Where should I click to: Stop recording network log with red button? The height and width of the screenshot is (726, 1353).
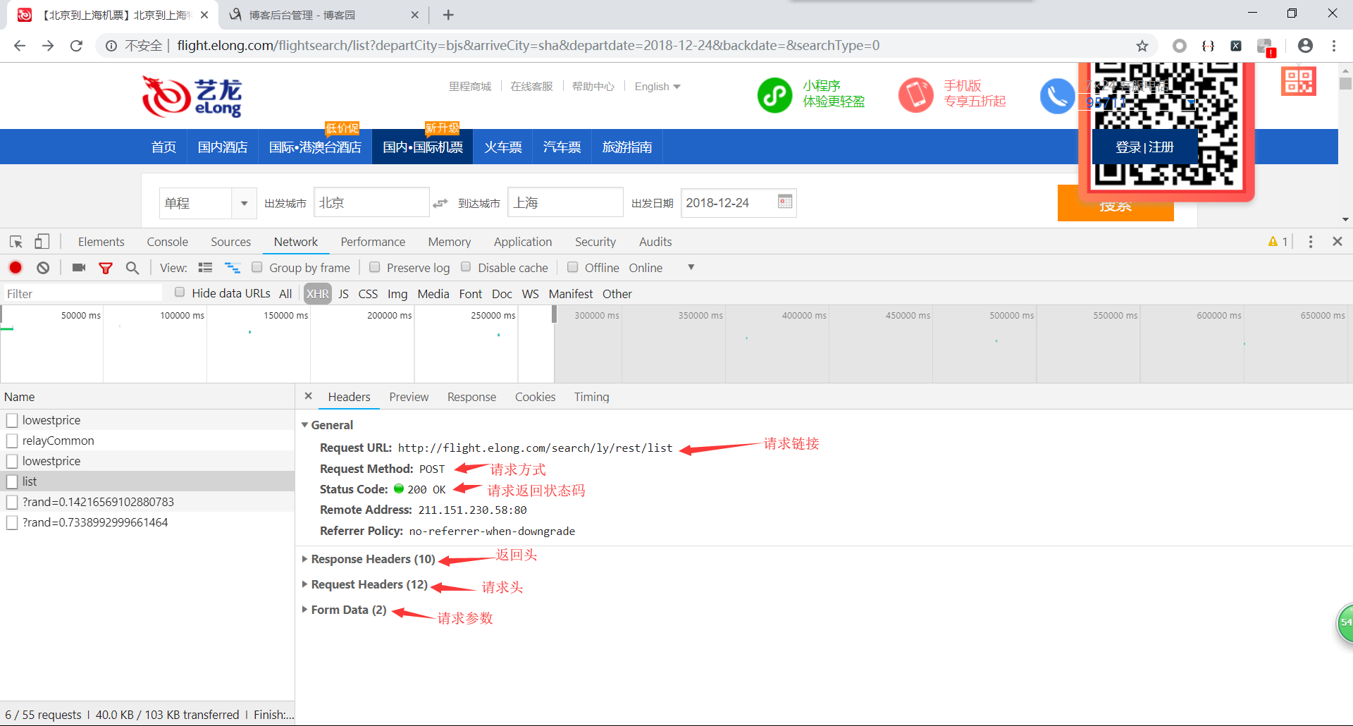pyautogui.click(x=16, y=268)
